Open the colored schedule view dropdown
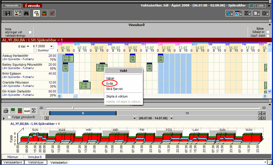The width and height of the screenshot is (273, 165). 239,13
